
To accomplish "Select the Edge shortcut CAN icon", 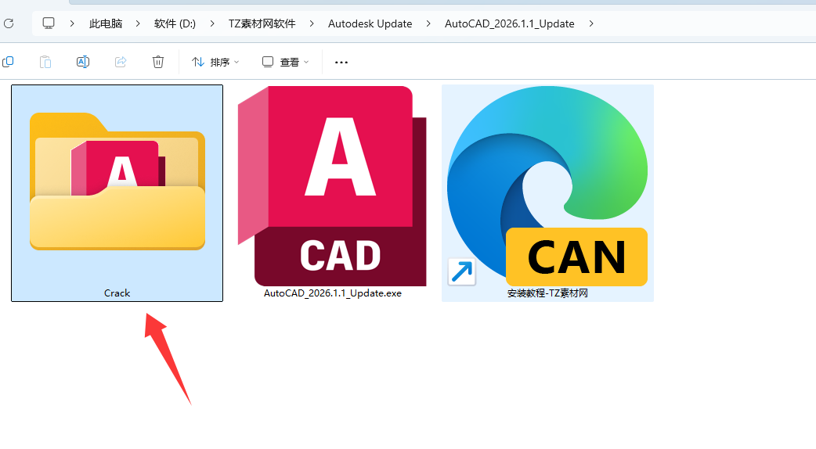I will point(547,186).
